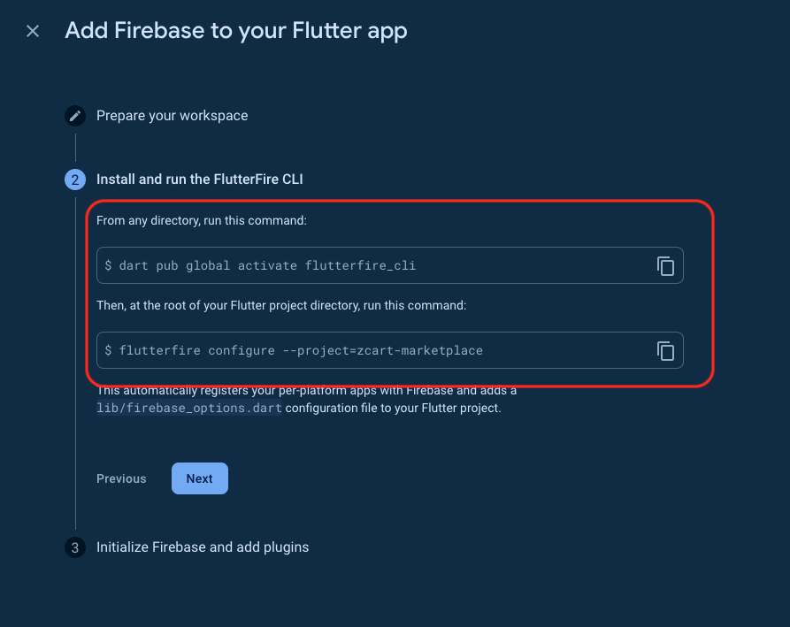Image resolution: width=790 pixels, height=627 pixels.
Task: Collapse Install and run the FlutterFire CLI step
Action: 199,180
